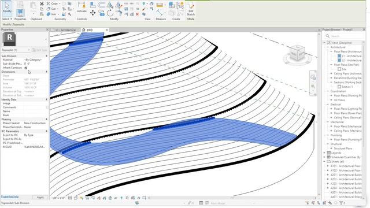Collapse the Sheets (all) tree node
This screenshot has height=208, width=370.
tap(324, 162)
